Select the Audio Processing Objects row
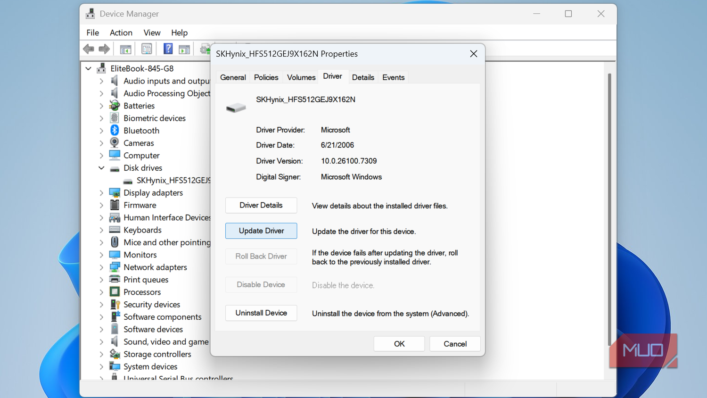 (160, 93)
